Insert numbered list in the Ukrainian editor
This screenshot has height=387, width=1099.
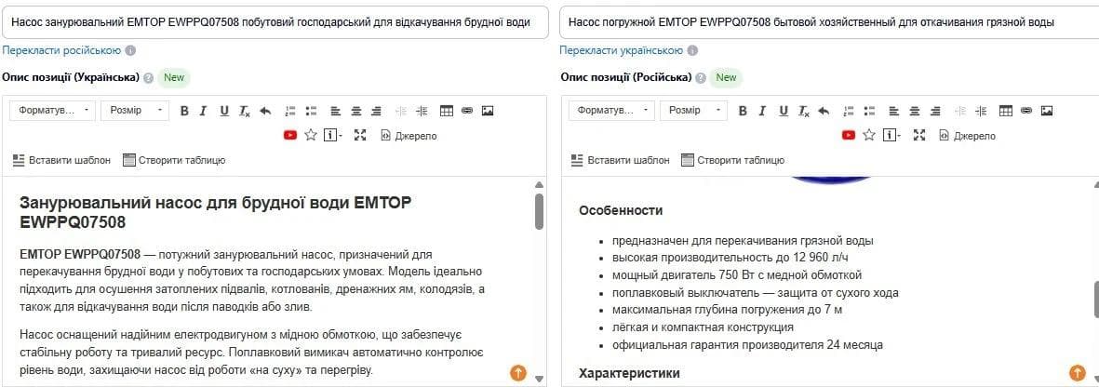pyautogui.click(x=290, y=111)
